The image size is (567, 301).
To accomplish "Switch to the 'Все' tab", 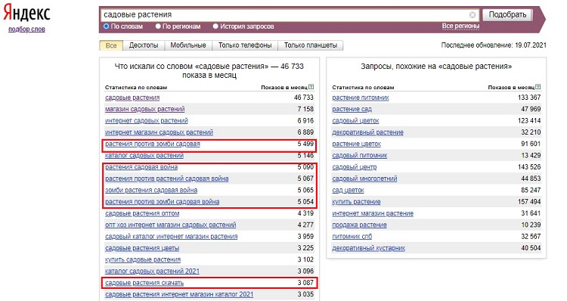I will (x=111, y=45).
